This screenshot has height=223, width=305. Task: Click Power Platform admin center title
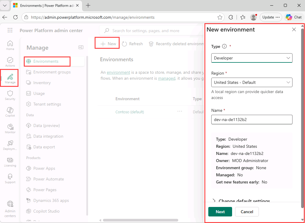[x=51, y=31]
